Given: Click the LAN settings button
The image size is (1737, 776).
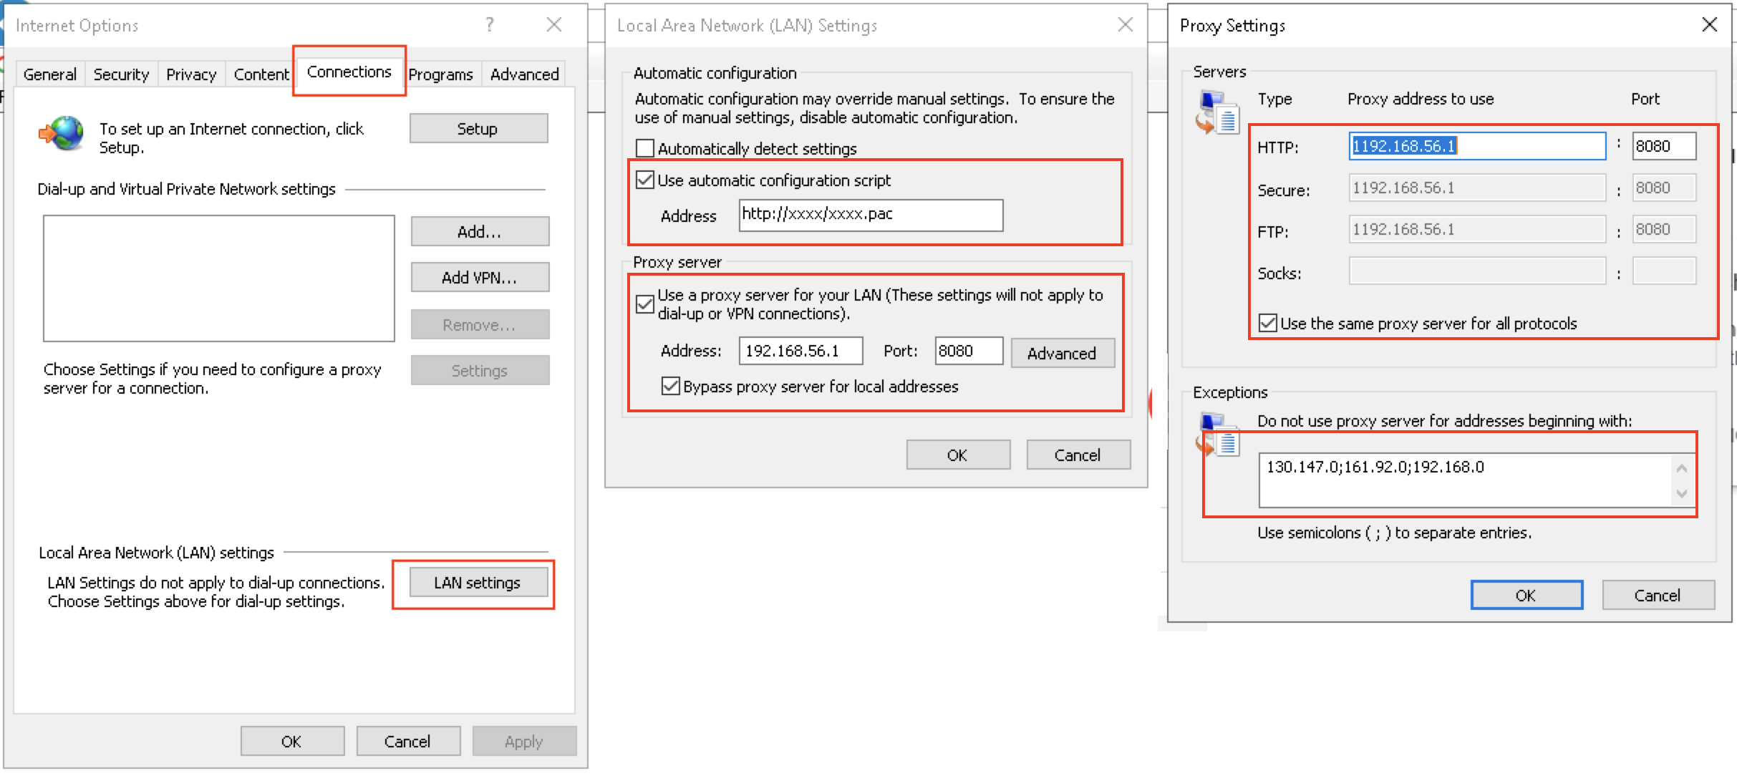Looking at the screenshot, I should coord(478,583).
